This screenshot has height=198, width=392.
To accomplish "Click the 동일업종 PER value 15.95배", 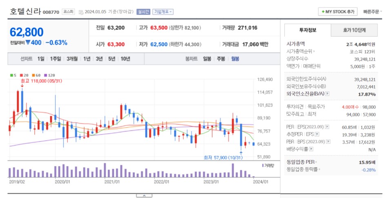I will tap(367, 162).
